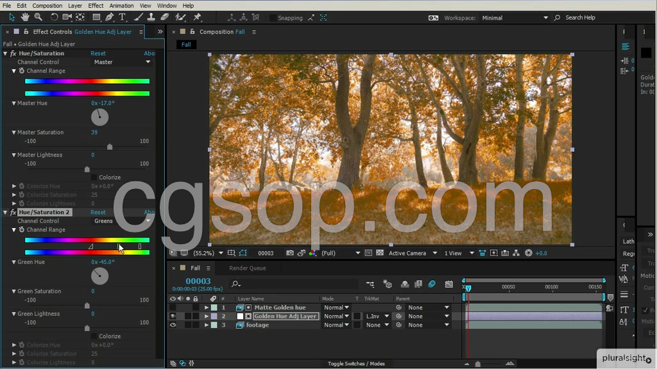Reset the Hue/Saturation effect
657x369 pixels.
(98, 54)
